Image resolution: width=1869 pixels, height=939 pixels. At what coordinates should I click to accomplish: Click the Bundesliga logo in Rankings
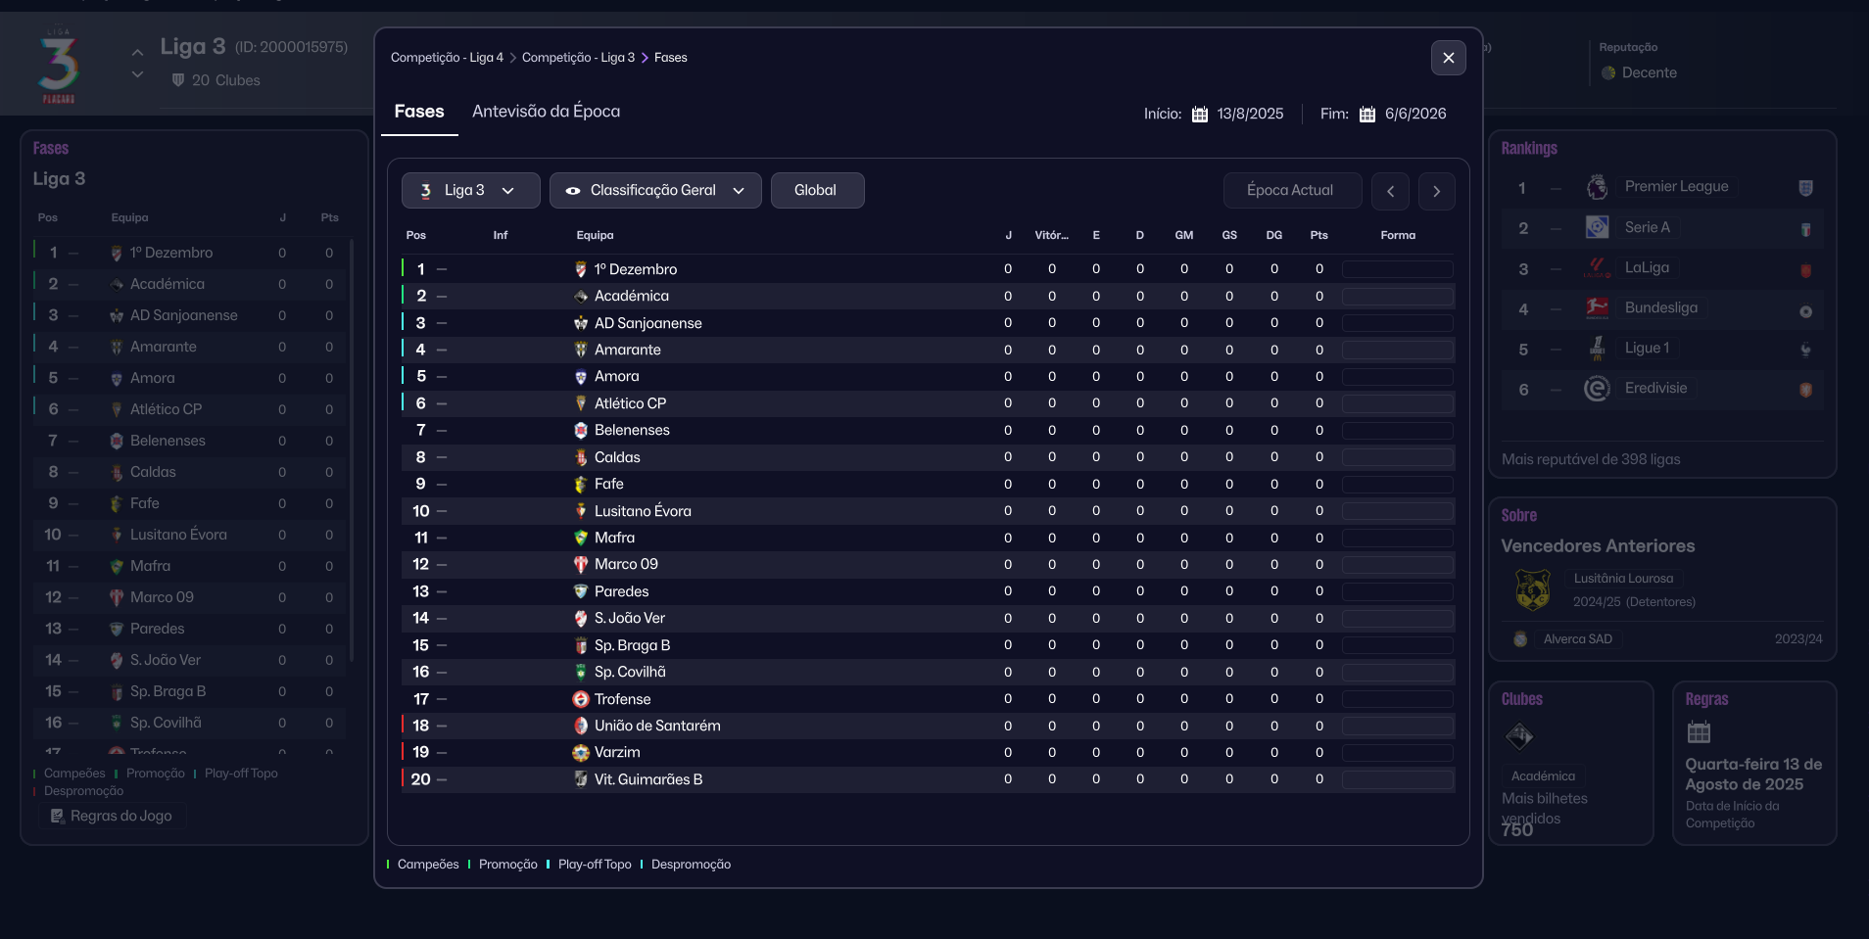tap(1597, 308)
